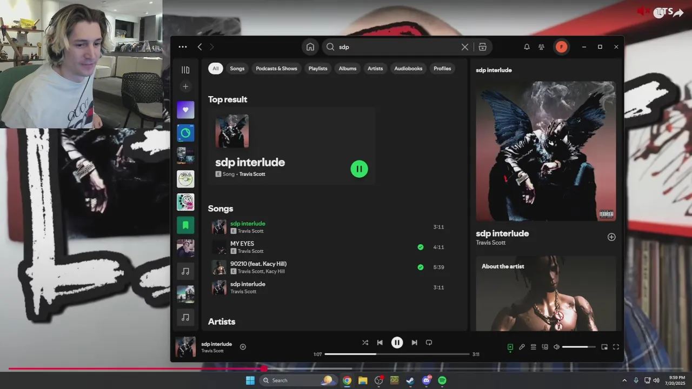
Task: Mute the Spotify volume
Action: [x=556, y=347]
